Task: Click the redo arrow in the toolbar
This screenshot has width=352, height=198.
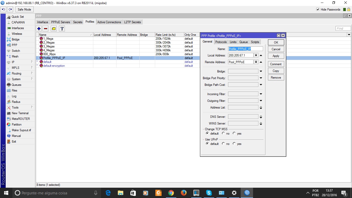Action: click(10, 10)
